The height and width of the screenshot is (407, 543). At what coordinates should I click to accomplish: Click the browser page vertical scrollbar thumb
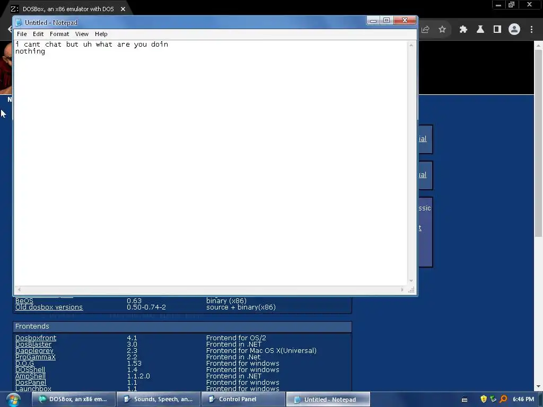pos(538,143)
